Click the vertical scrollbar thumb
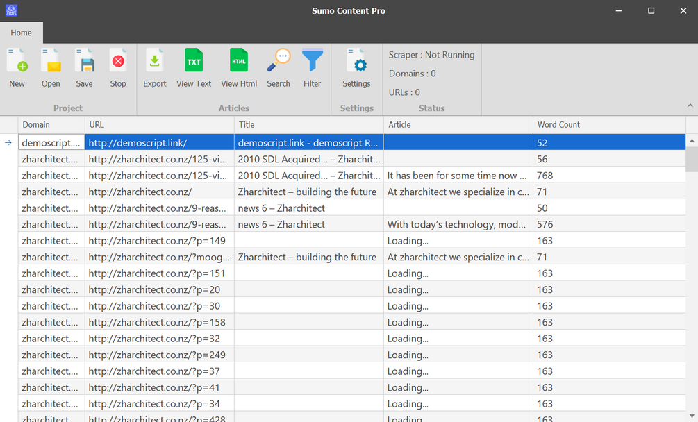The image size is (698, 422). tap(692, 159)
